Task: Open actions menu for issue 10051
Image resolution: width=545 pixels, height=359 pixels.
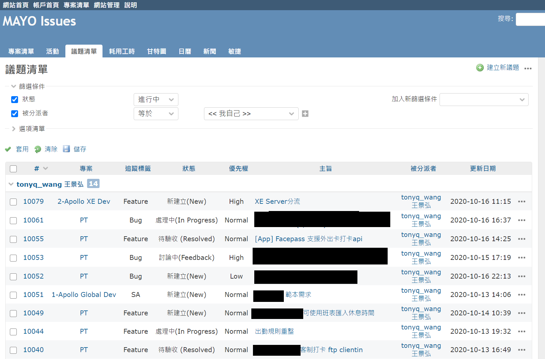Action: 522,295
